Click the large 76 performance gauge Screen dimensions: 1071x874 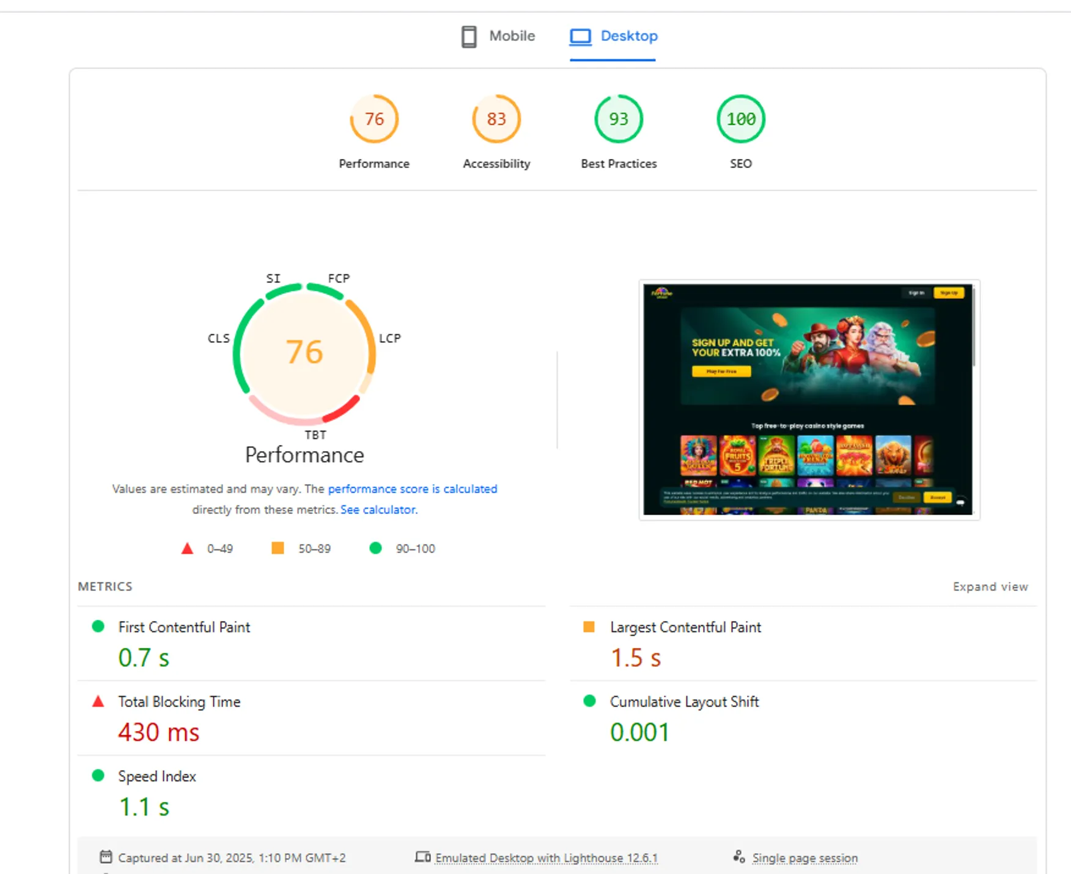tap(304, 353)
